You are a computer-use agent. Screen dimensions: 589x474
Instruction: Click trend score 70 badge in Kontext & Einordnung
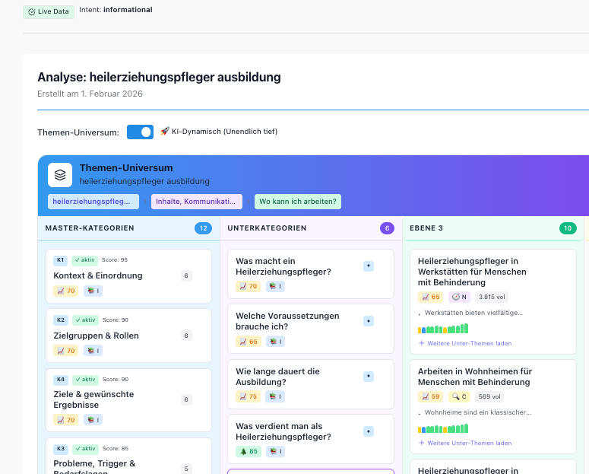click(65, 291)
